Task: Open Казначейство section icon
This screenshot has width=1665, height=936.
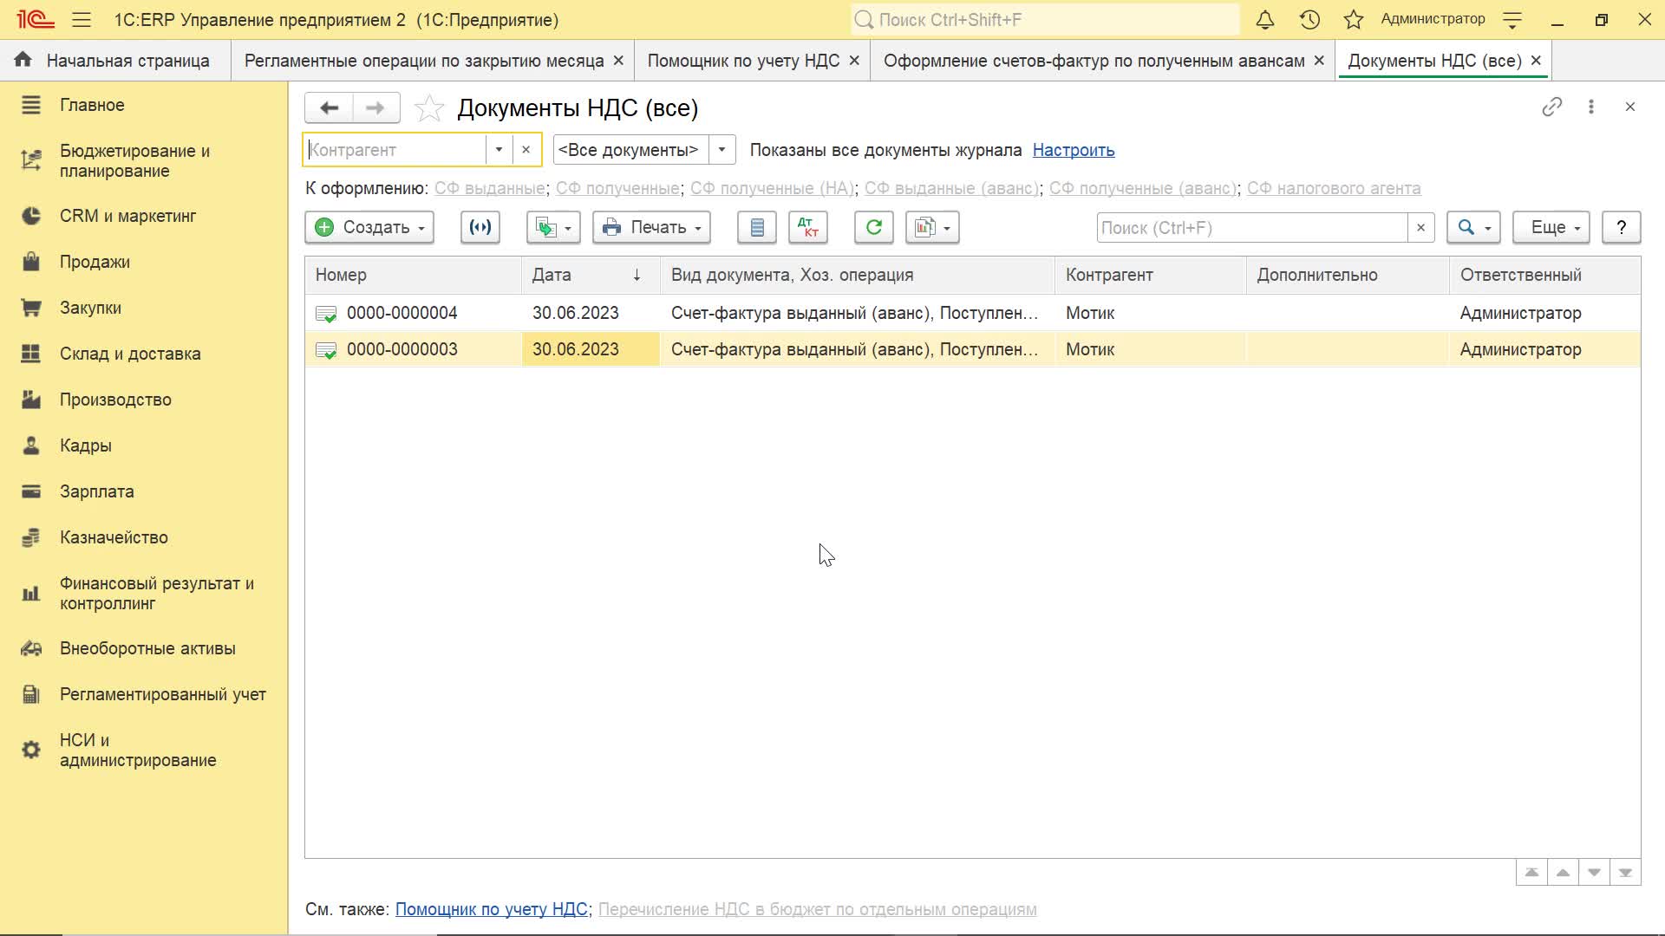Action: tap(30, 537)
